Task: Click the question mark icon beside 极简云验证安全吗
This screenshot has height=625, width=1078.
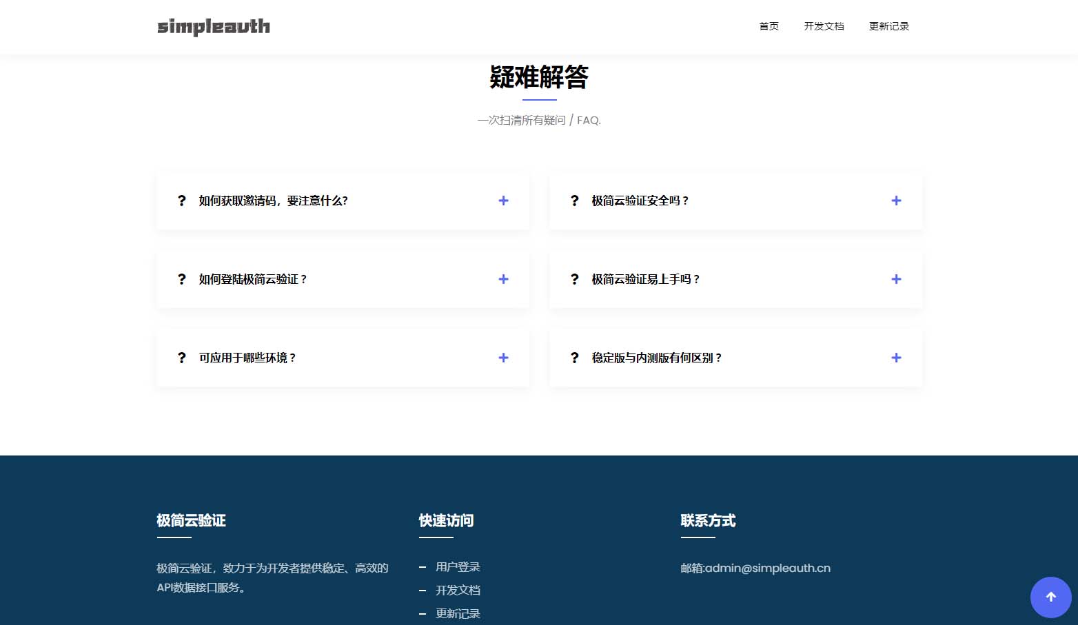Action: (574, 201)
